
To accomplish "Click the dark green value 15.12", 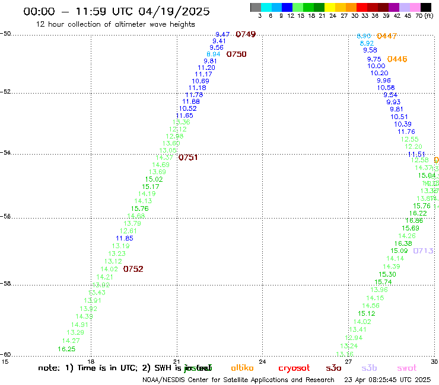I will coord(367,313).
